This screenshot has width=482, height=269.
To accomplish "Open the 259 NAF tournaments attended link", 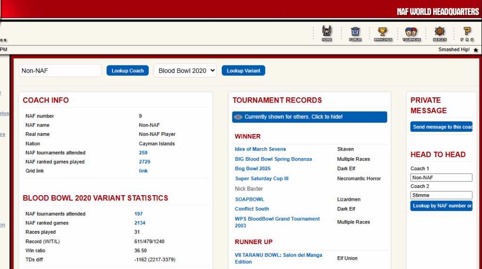I will (x=143, y=153).
